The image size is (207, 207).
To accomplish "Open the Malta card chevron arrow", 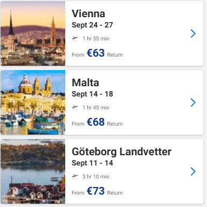I will click(193, 102).
